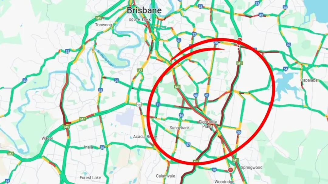
Task: Click the Forest Lake label
Action: 90,178
